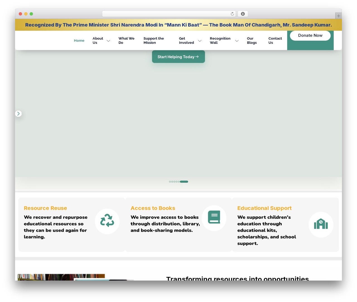Open a new tab with the plus icon
The height and width of the screenshot is (302, 357).
coord(338,16)
